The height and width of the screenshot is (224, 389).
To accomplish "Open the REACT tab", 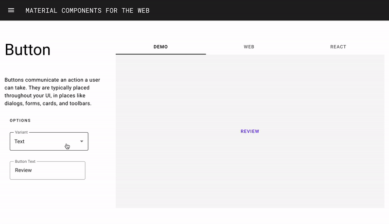I will coord(338,47).
